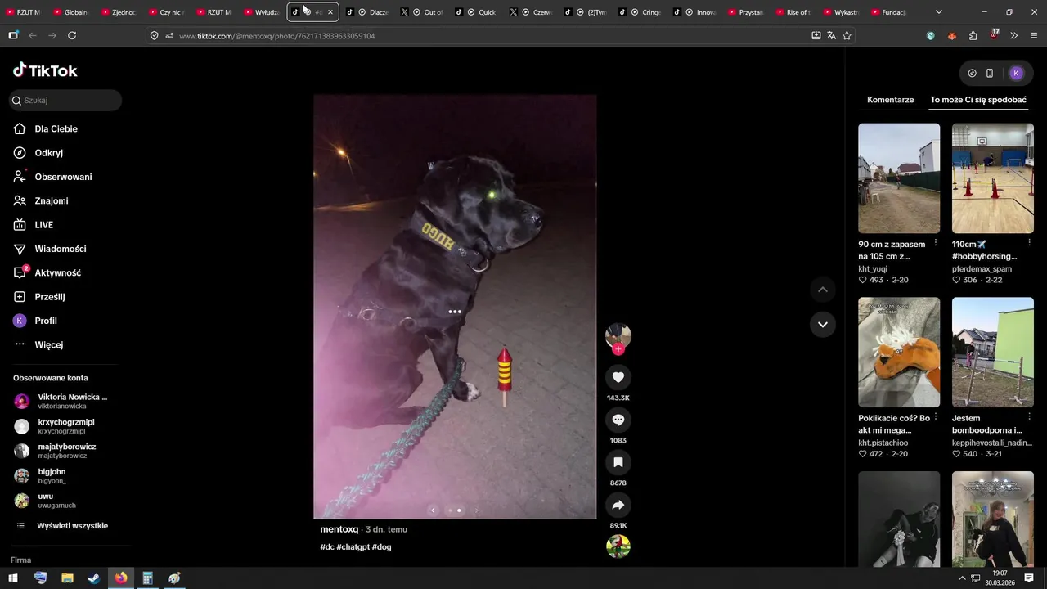
Task: Switch to the 'Globaln' YouTube tab
Action: 71,12
